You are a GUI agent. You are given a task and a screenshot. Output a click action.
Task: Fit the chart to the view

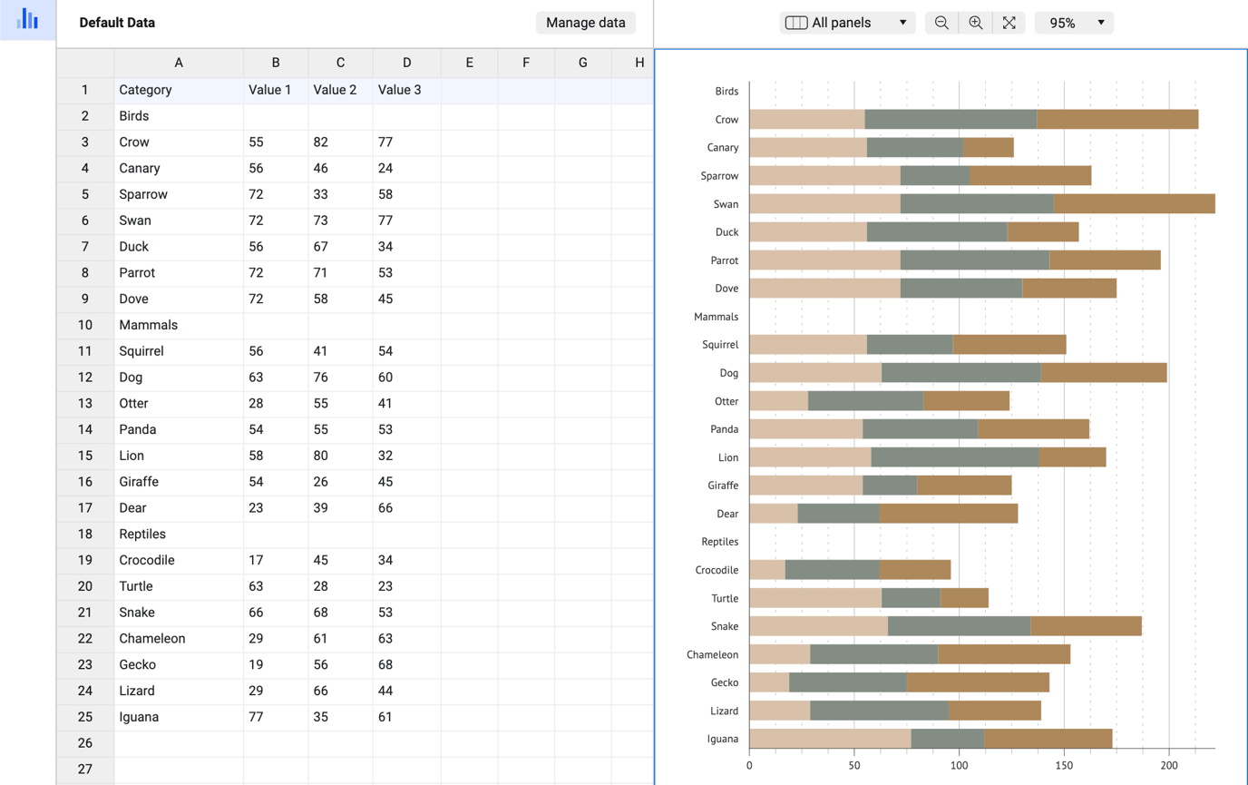pos(1009,23)
